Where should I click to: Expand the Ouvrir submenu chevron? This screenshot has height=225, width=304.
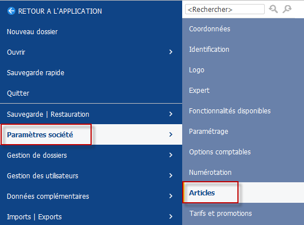171,52
